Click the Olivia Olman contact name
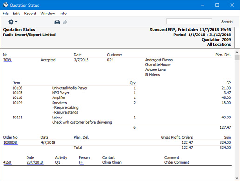Screen dimensions: 240x181 click(x=112, y=162)
